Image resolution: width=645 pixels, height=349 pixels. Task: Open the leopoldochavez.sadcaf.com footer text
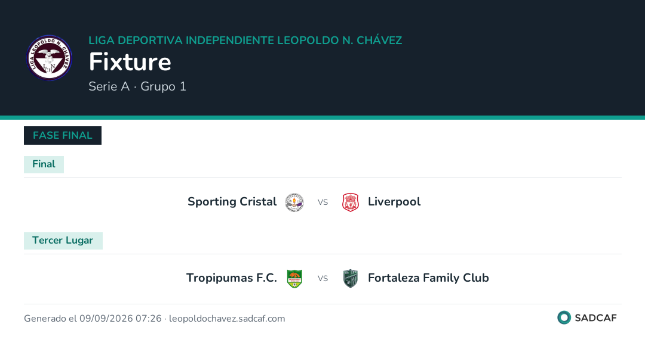[227, 319]
